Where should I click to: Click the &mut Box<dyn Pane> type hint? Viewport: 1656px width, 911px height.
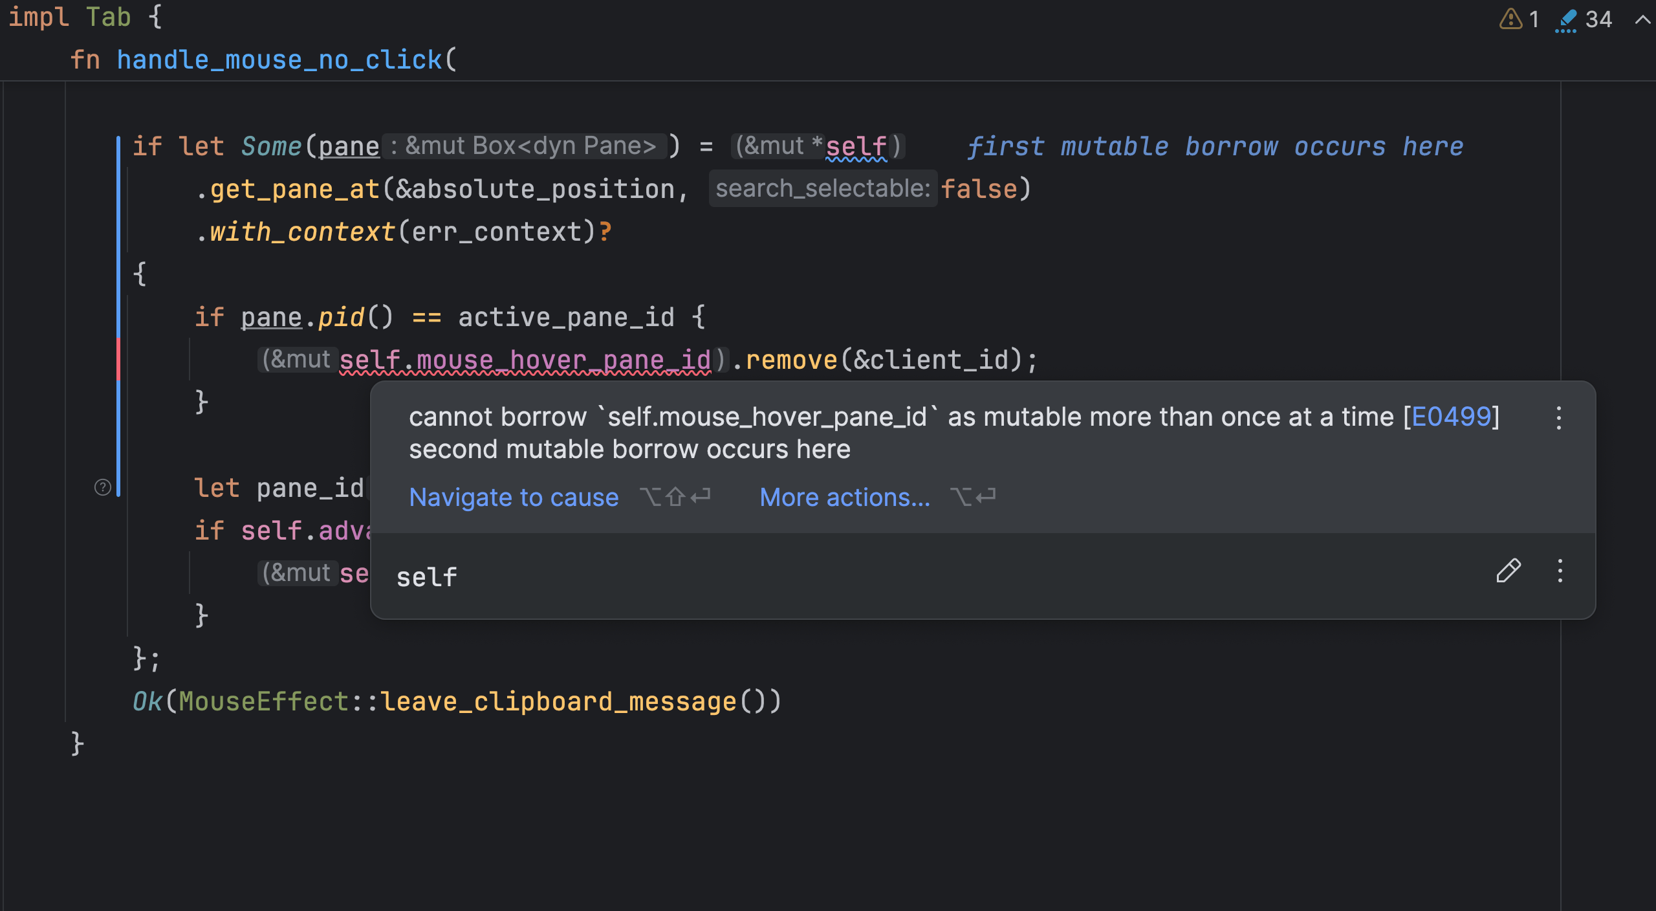[x=525, y=146]
